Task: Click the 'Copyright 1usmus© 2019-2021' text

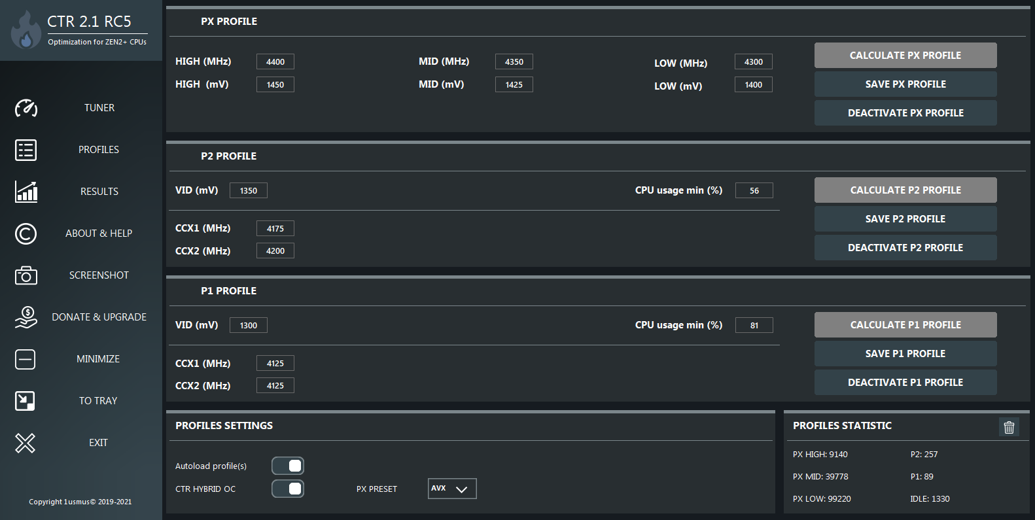Action: (x=80, y=502)
